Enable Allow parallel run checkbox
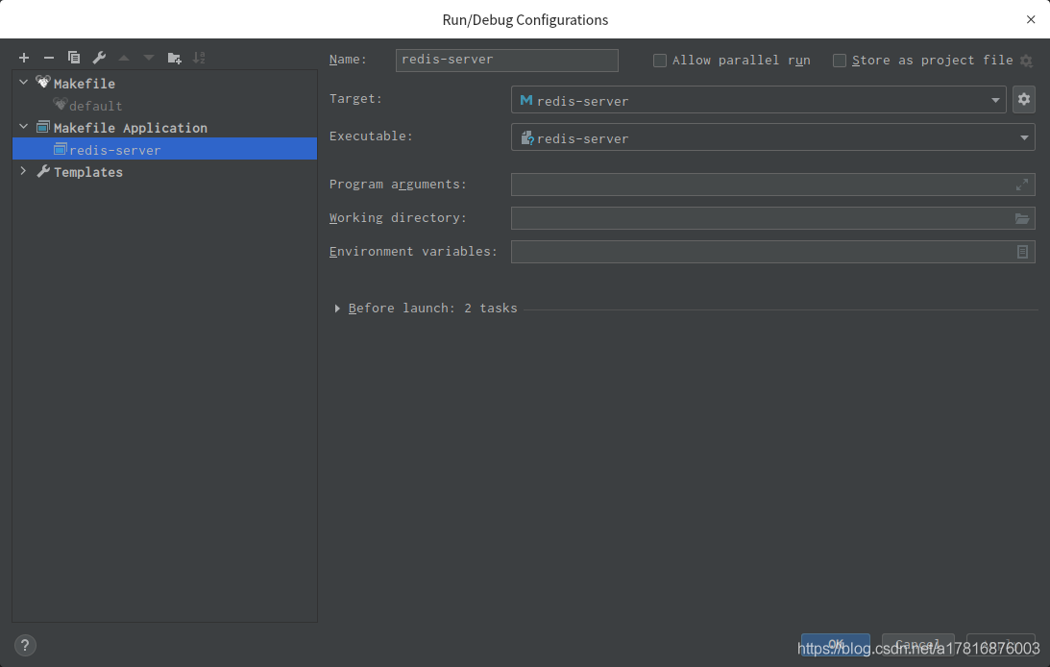Viewport: 1050px width, 667px height. (x=660, y=61)
